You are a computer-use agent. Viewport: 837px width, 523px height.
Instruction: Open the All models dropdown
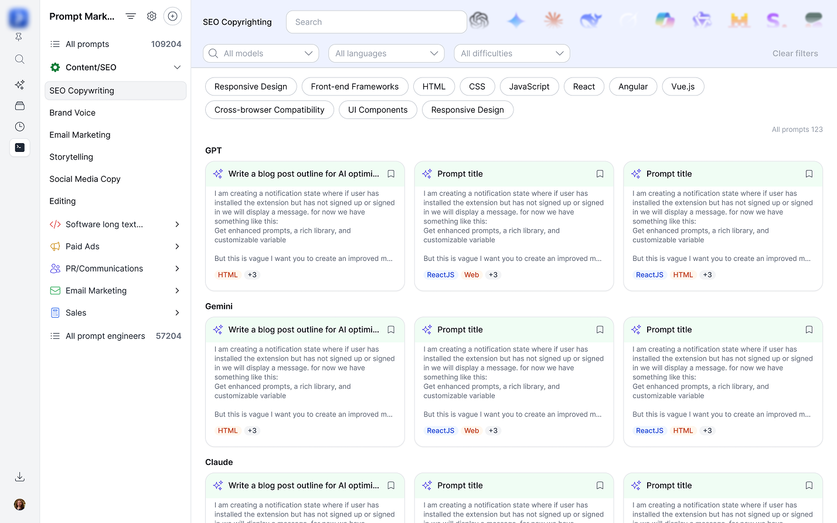pos(261,53)
